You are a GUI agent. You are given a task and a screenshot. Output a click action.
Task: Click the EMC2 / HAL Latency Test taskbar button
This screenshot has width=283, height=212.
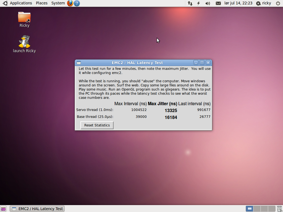point(37,209)
